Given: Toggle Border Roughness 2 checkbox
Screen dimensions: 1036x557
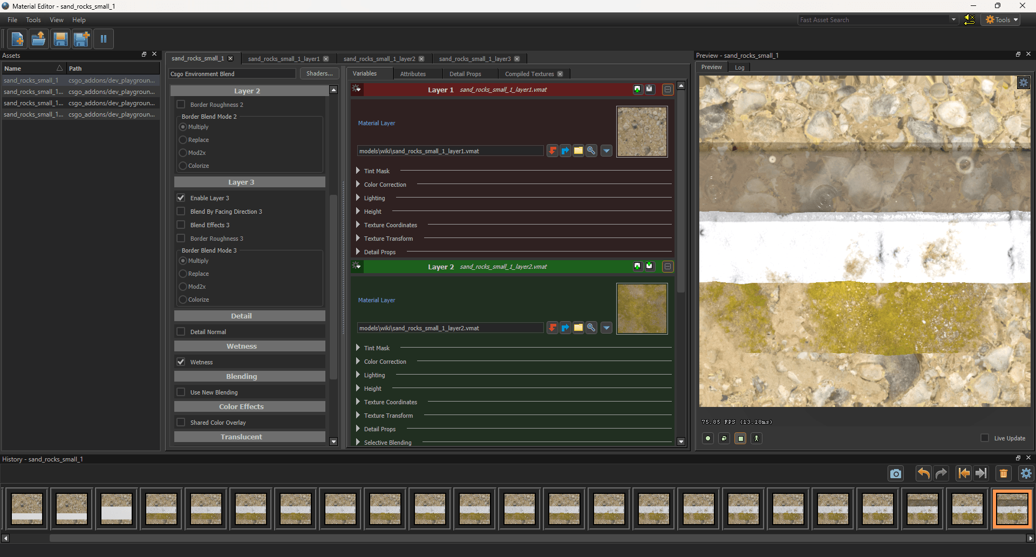Looking at the screenshot, I should [x=181, y=104].
